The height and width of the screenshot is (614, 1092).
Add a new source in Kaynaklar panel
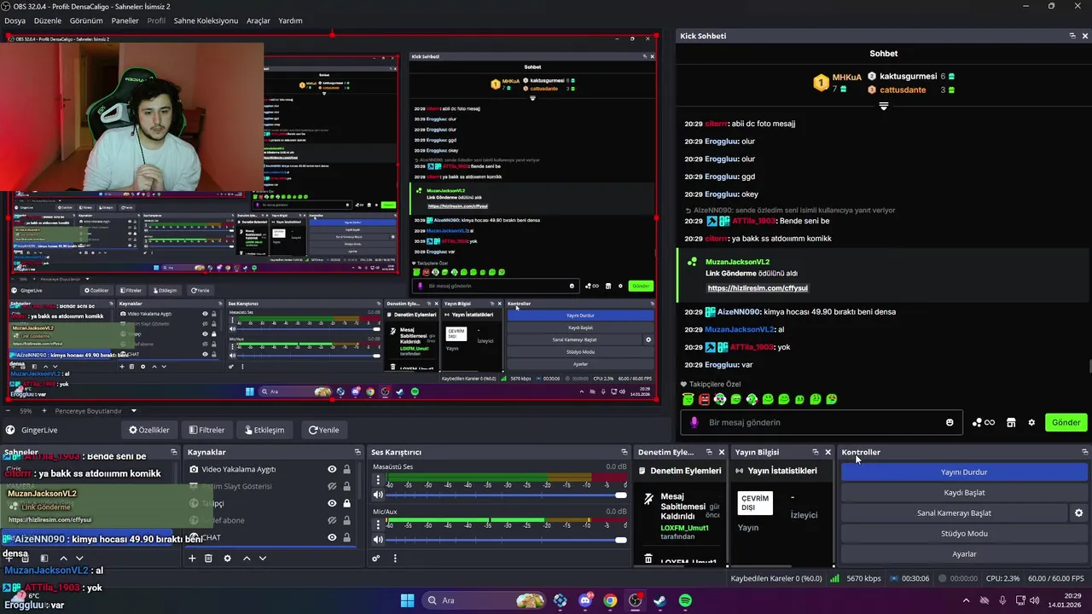(192, 559)
